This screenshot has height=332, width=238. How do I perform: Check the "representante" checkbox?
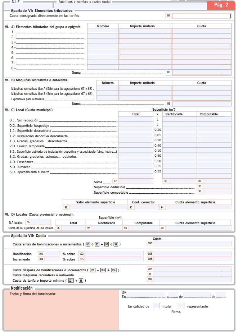[x=181, y=306]
